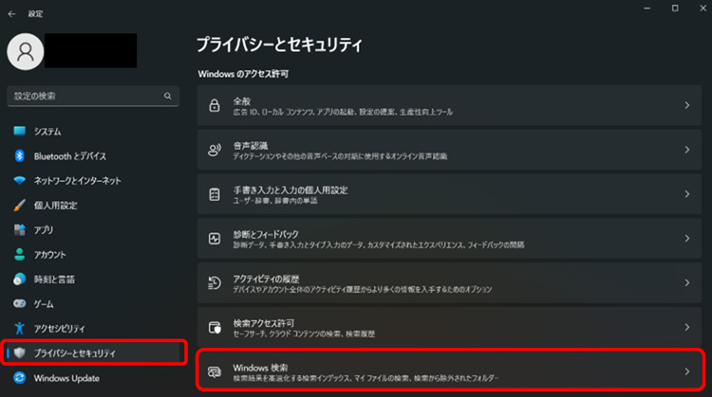Click the clipboard icon for 手書き入力
Image resolution: width=712 pixels, height=397 pixels.
coord(215,194)
